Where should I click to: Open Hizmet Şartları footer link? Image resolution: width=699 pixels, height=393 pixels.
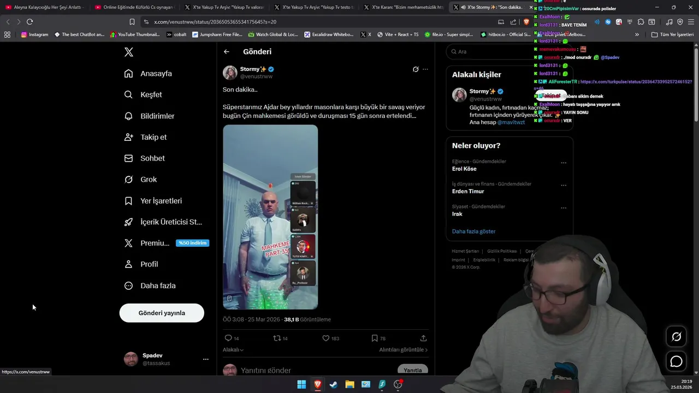point(465,251)
